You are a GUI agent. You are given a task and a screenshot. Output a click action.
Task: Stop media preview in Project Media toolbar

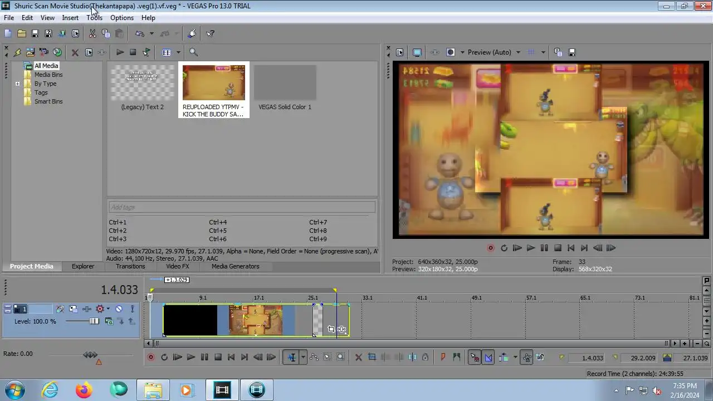pyautogui.click(x=133, y=52)
